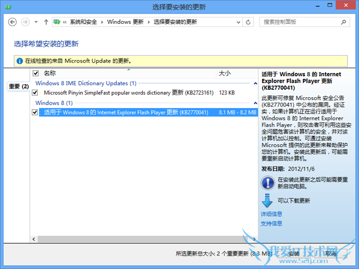Click the 安装 button
Screen dimensions: 359x269
click(294, 253)
